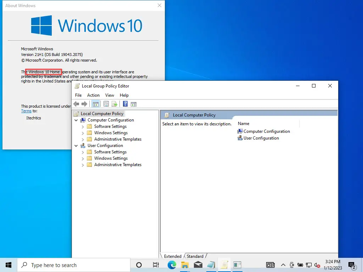
Task: Select Local Computer Policy root tree node
Action: (102, 114)
